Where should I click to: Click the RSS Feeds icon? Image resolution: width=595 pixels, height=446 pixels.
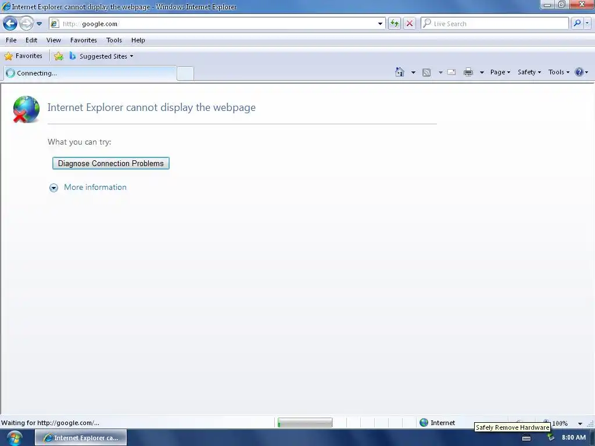coord(426,73)
